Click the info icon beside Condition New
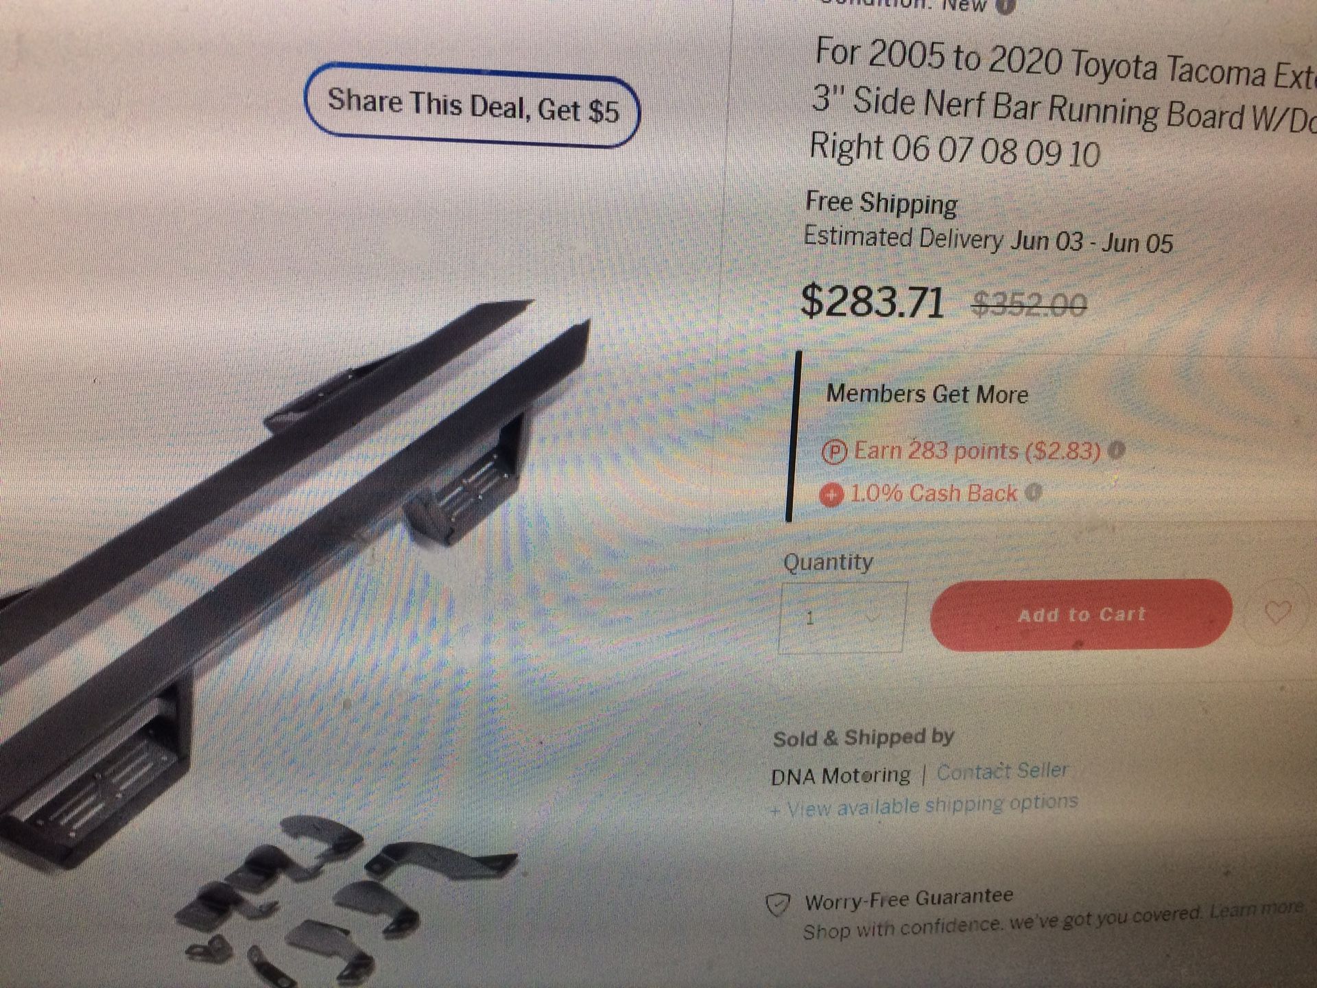The width and height of the screenshot is (1317, 988). point(1005,6)
